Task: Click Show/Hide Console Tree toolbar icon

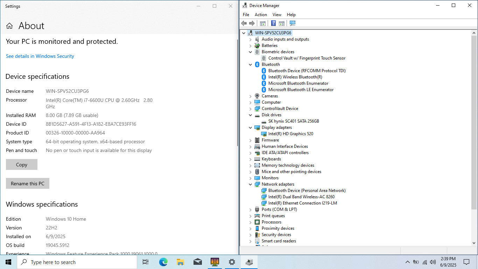Action: [x=262, y=23]
